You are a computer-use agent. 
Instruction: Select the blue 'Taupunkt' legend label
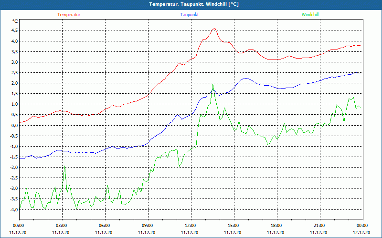189,15
